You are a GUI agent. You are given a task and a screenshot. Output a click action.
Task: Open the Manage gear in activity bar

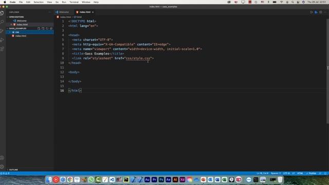[2, 166]
